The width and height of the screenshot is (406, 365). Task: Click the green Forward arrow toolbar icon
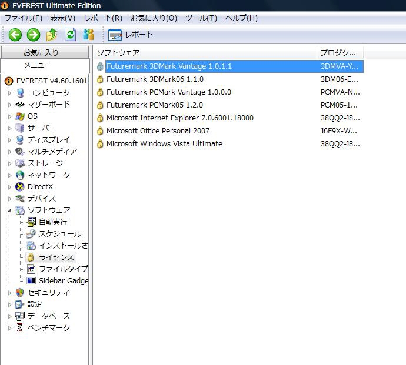pyautogui.click(x=34, y=35)
